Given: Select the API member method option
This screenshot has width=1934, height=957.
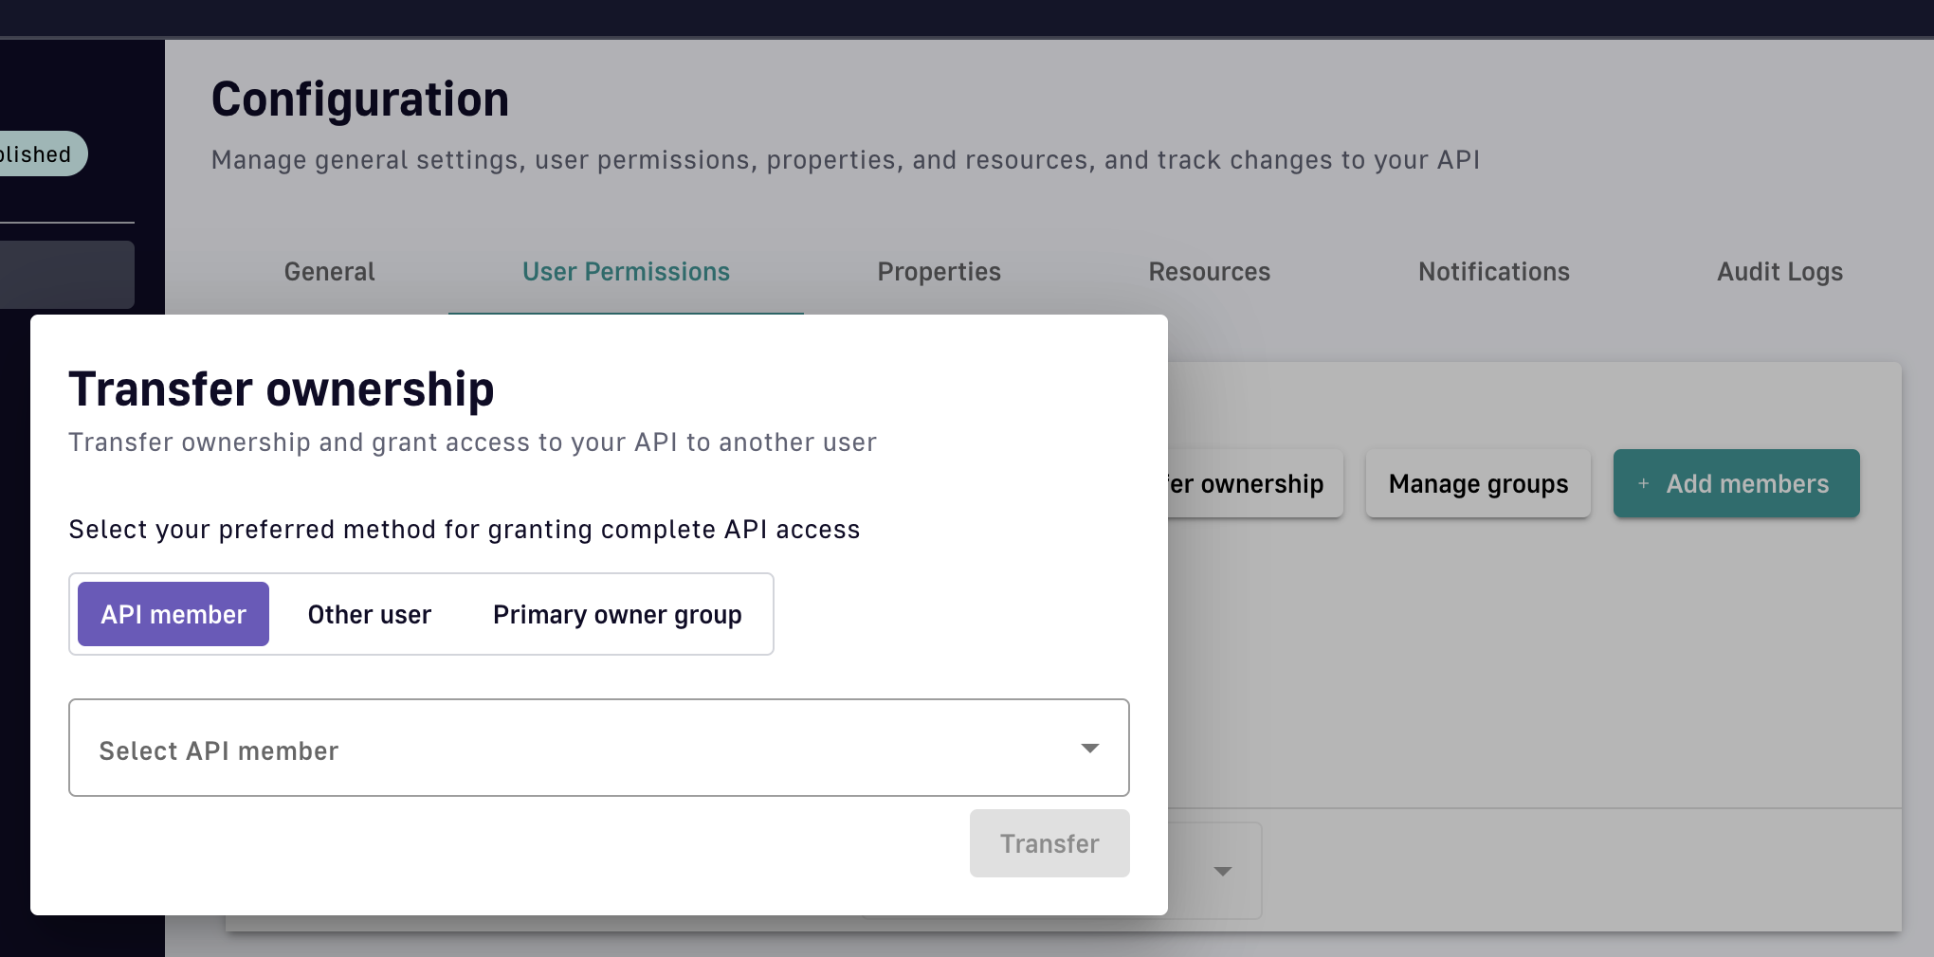Looking at the screenshot, I should [173, 615].
